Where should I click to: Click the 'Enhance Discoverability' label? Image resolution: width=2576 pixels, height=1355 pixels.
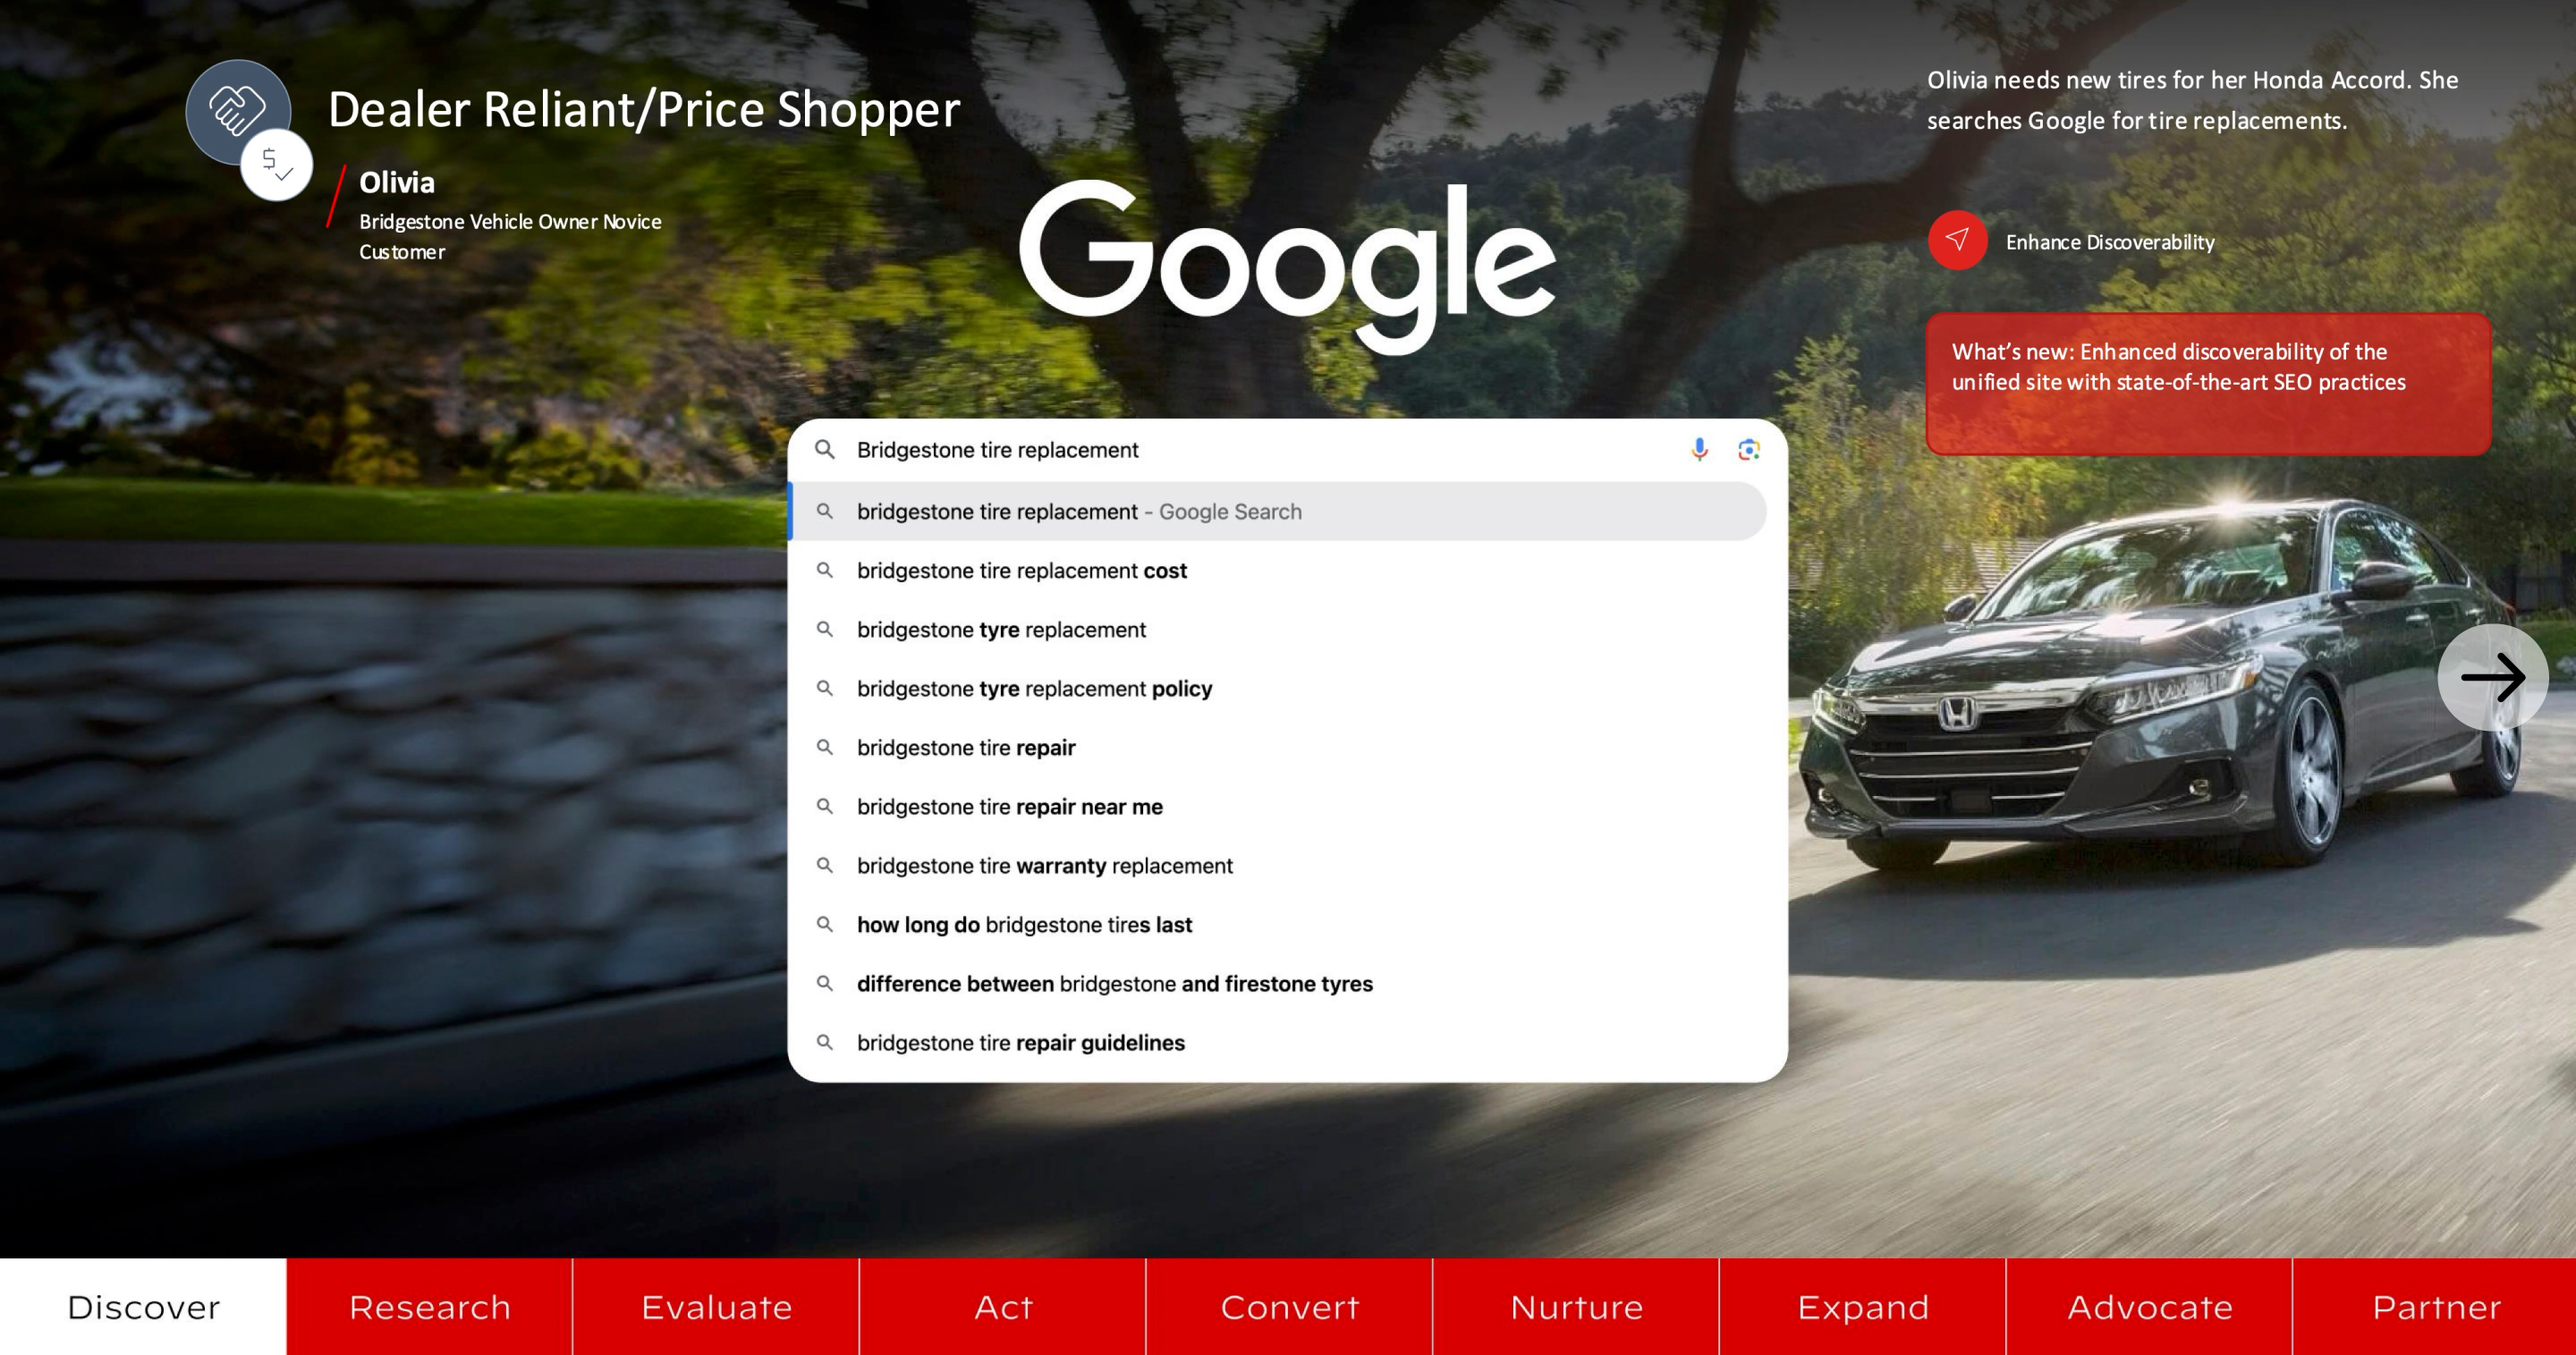pyautogui.click(x=2110, y=242)
